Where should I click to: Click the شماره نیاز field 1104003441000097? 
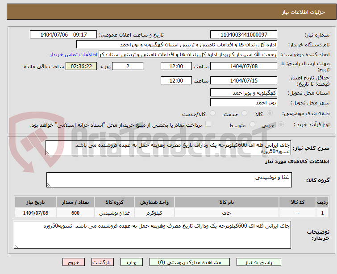(x=244, y=35)
